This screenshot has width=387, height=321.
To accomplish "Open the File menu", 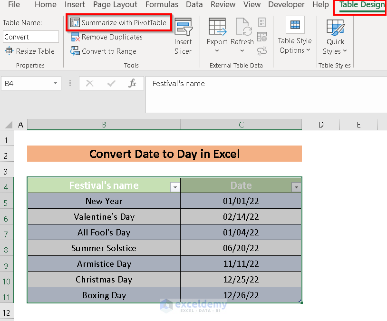I will [x=14, y=5].
